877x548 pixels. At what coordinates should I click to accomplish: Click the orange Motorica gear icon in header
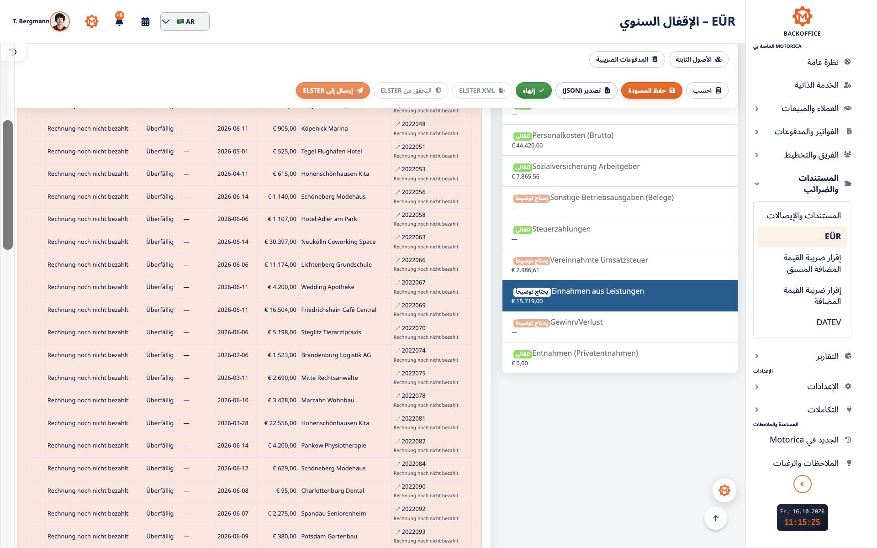click(92, 21)
